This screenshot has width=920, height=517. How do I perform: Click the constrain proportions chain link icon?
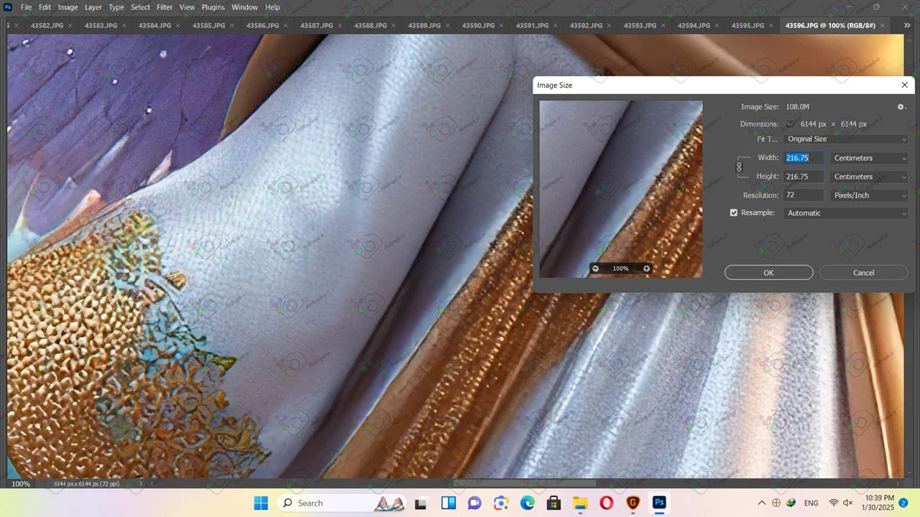(x=739, y=167)
